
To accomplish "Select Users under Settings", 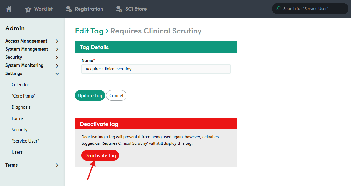I will point(17,152).
